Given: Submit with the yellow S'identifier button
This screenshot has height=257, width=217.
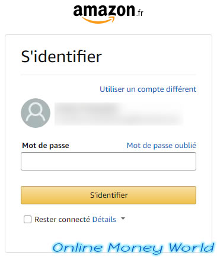Looking at the screenshot, I should click(108, 195).
